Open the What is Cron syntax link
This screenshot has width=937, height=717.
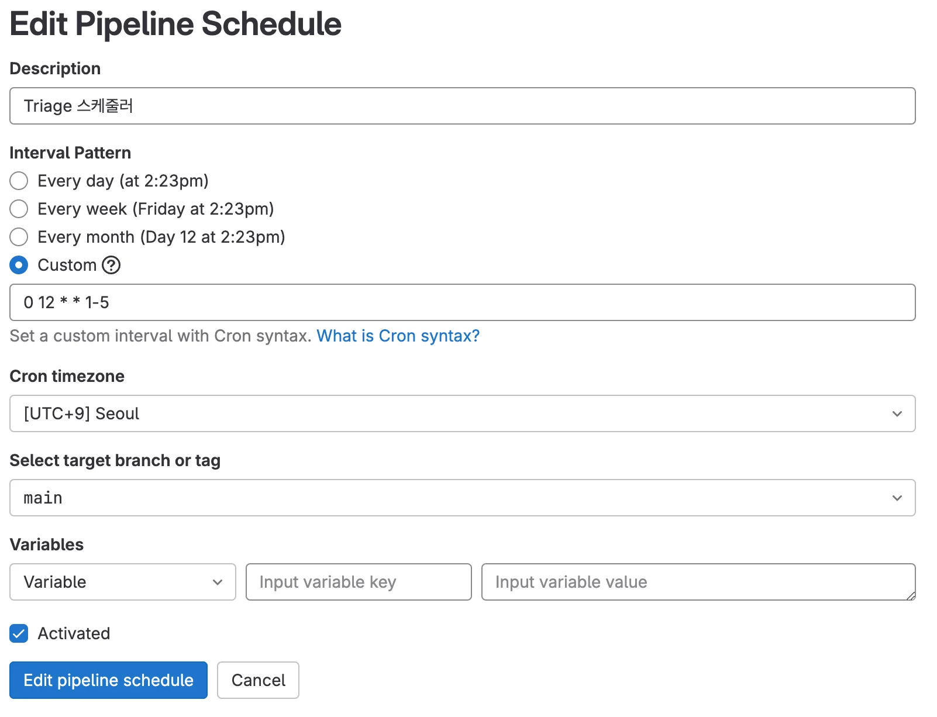398,336
